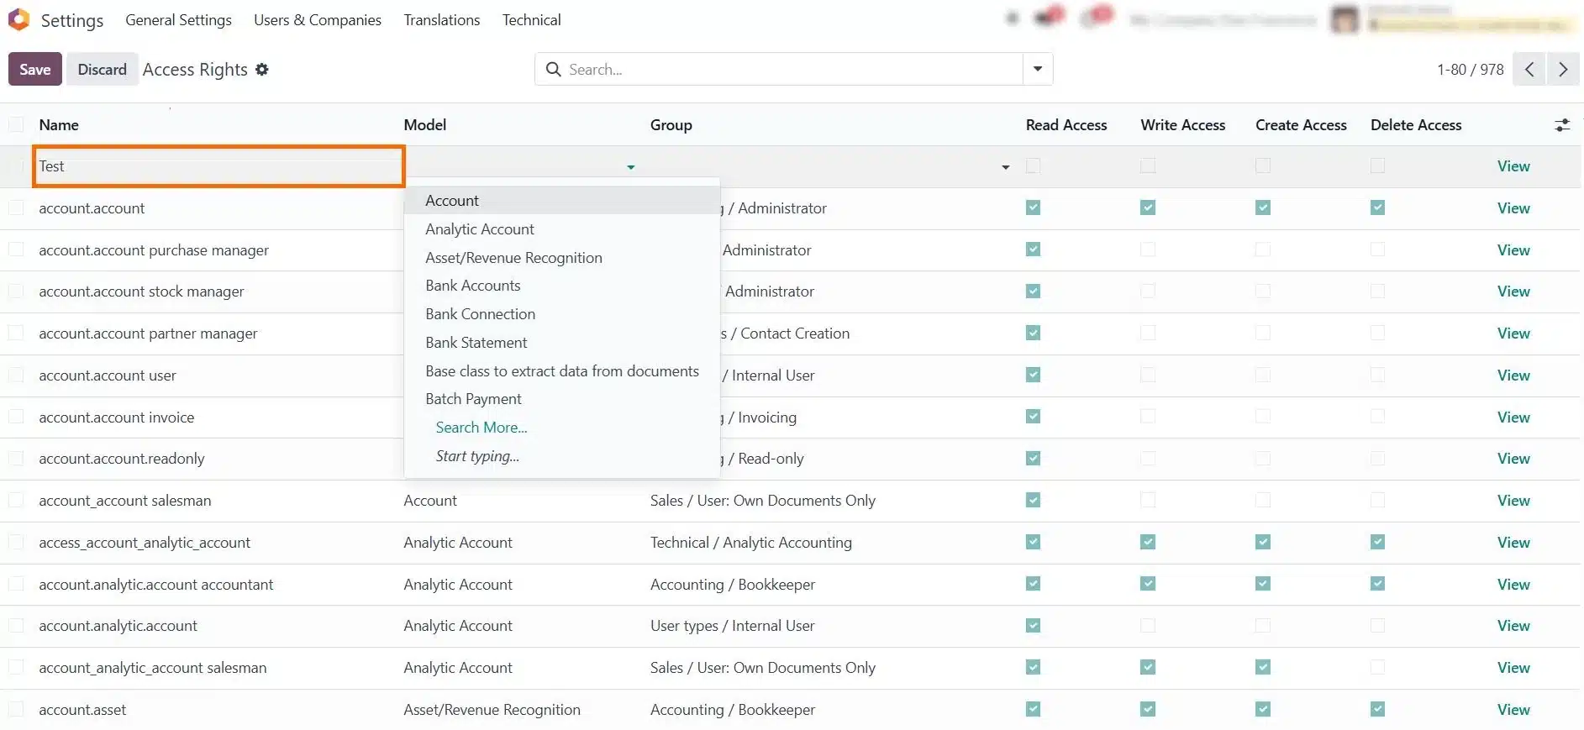Sort by the Read Access column header
The height and width of the screenshot is (730, 1584).
tap(1066, 125)
